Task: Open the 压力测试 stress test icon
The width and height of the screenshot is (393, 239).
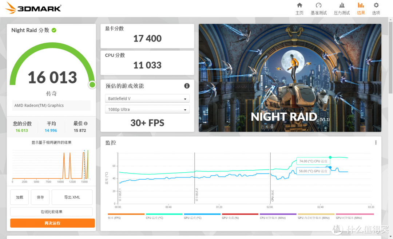Action: [342, 5]
